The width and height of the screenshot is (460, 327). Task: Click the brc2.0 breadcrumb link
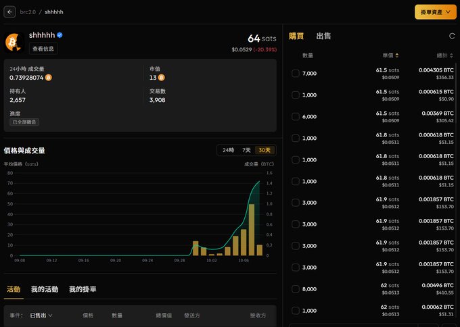[28, 12]
